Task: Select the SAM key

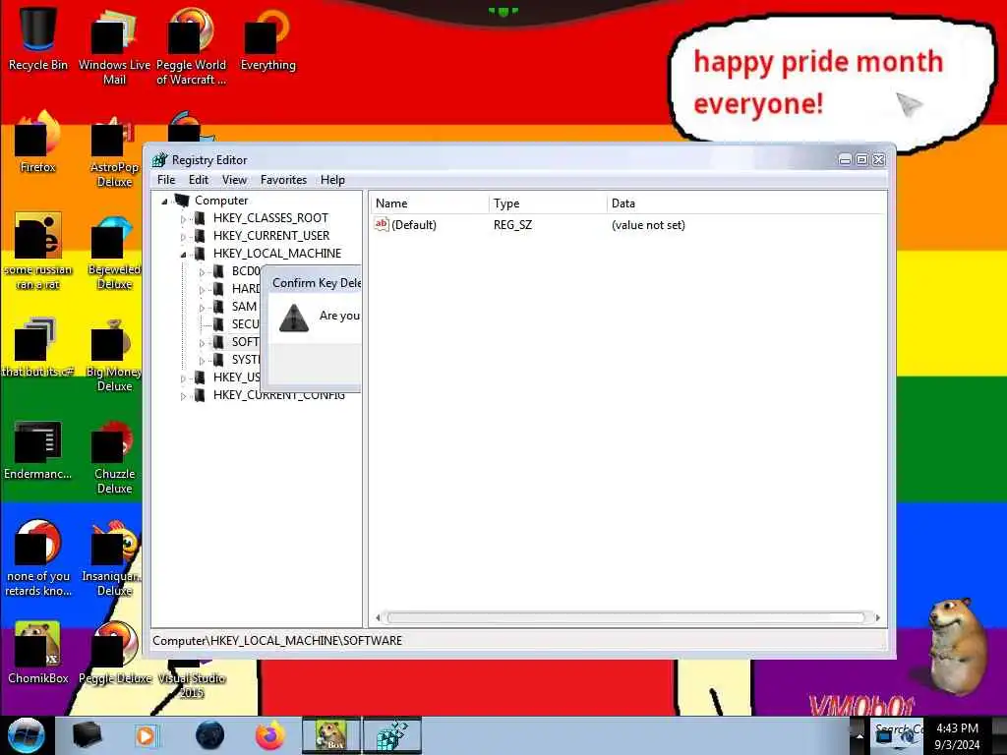Action: click(x=244, y=307)
